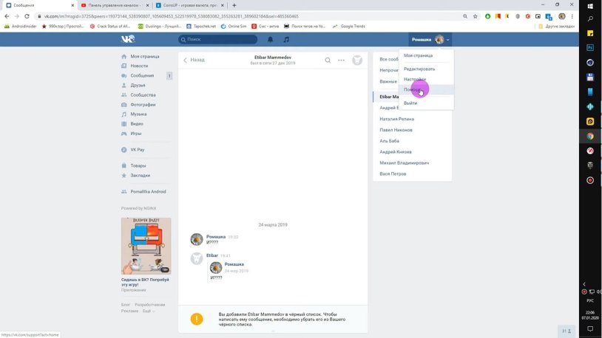Open the game advertisement thumbnail
602x338 pixels.
[x=146, y=246]
